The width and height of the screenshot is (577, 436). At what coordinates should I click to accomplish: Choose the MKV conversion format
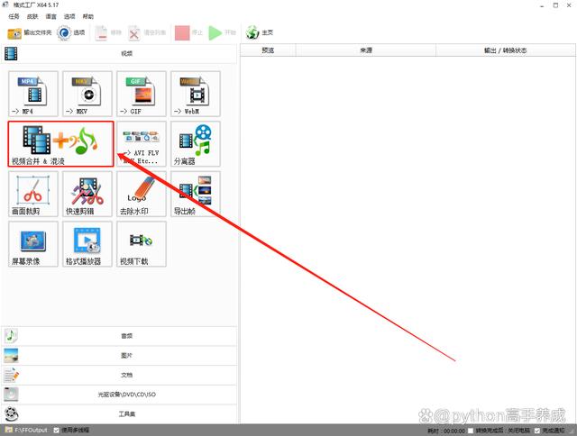tap(87, 94)
